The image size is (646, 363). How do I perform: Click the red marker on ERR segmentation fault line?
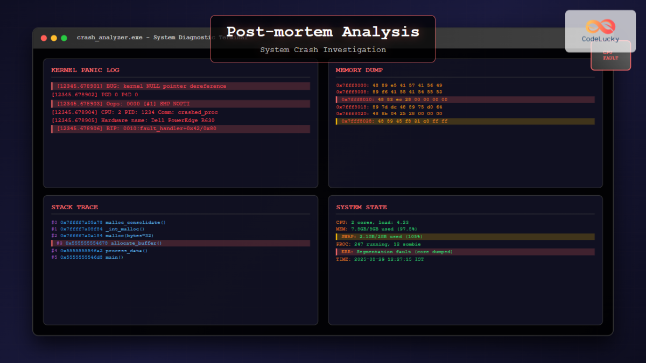point(337,252)
